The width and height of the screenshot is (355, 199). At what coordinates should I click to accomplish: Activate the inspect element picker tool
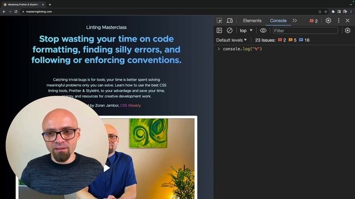(x=219, y=20)
